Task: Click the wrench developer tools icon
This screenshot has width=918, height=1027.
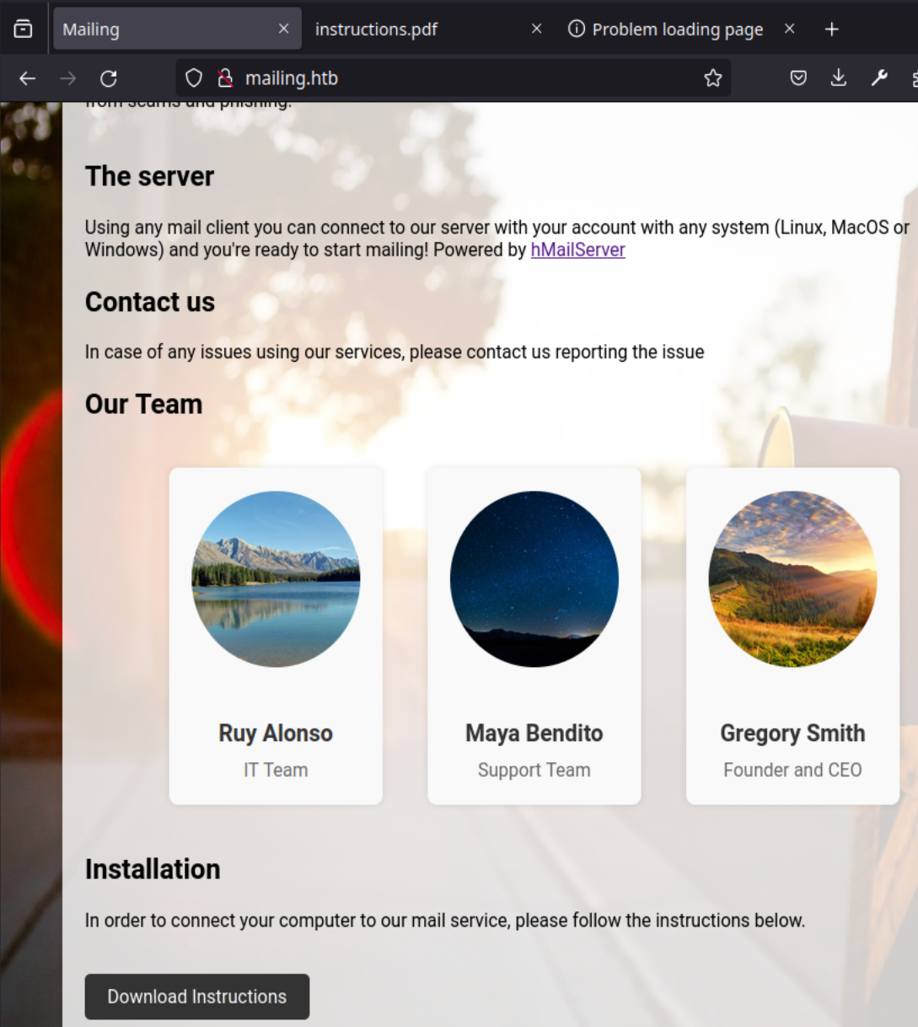Action: (879, 78)
